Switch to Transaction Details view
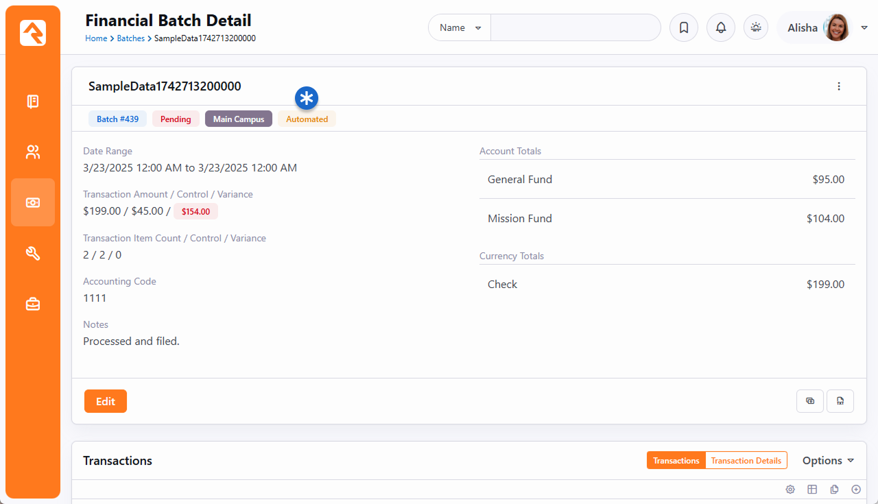Viewport: 878px width, 504px height. [746, 461]
